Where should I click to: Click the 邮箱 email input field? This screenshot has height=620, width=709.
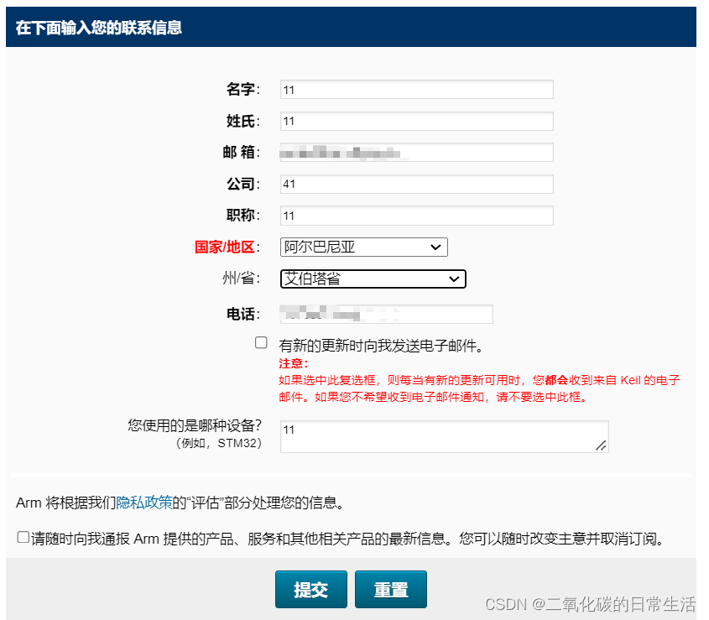tap(416, 153)
